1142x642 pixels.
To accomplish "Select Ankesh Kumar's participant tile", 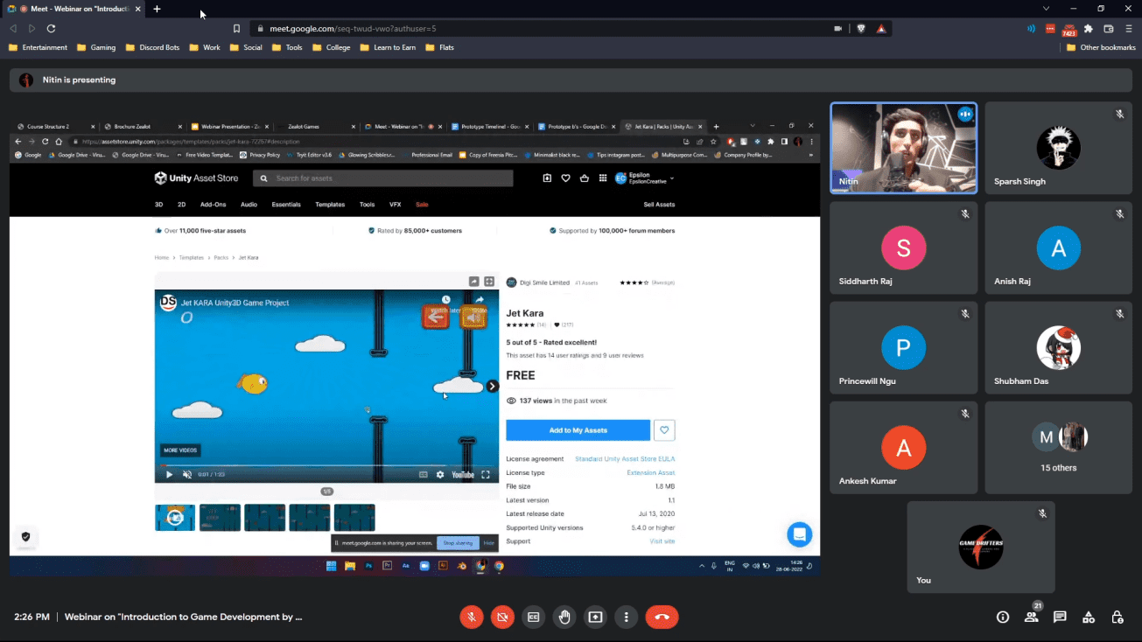I will point(904,447).
